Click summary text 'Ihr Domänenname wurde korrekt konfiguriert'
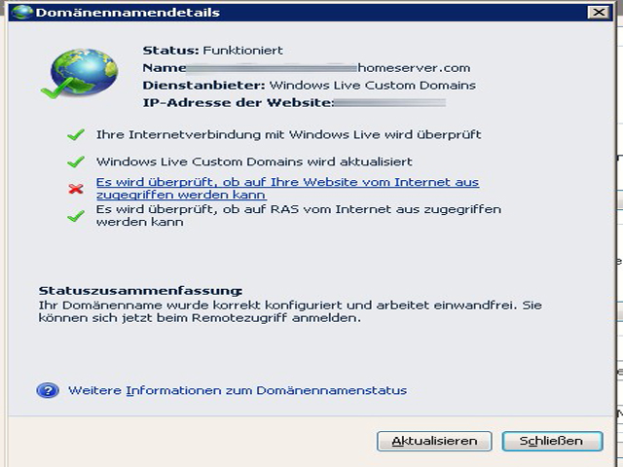Viewport: 623px width, 467px height. (x=290, y=311)
